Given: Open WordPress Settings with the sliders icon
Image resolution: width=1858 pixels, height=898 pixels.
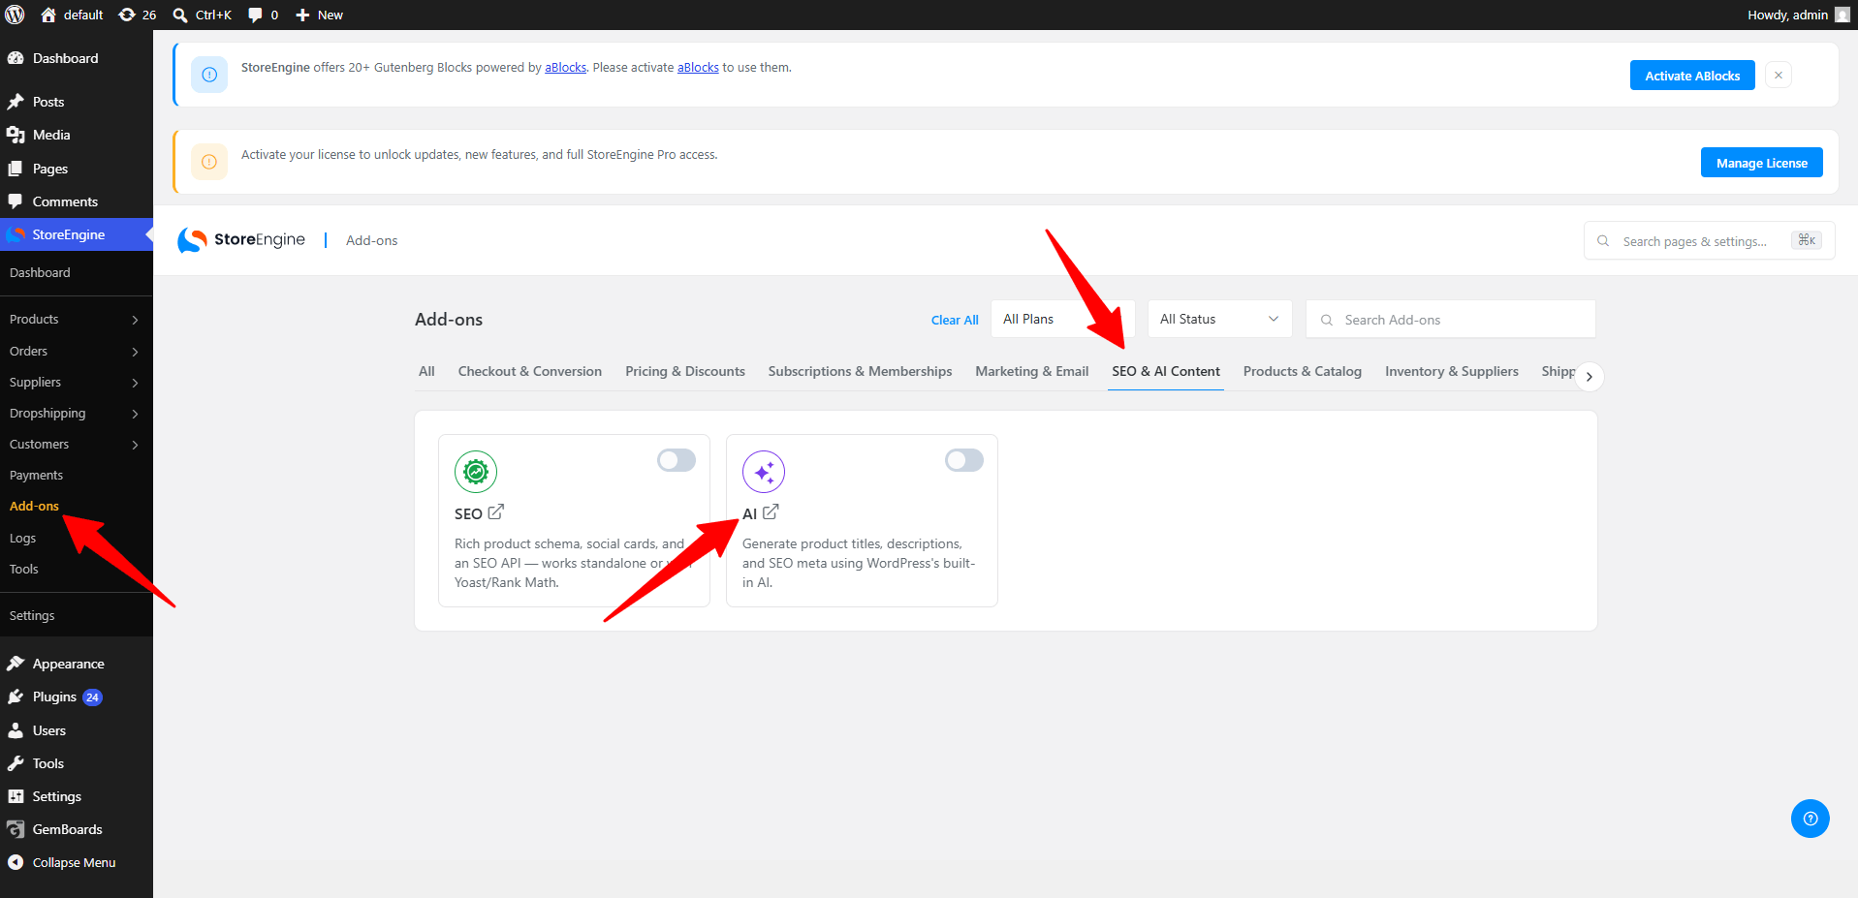Looking at the screenshot, I should pyautogui.click(x=16, y=796).
